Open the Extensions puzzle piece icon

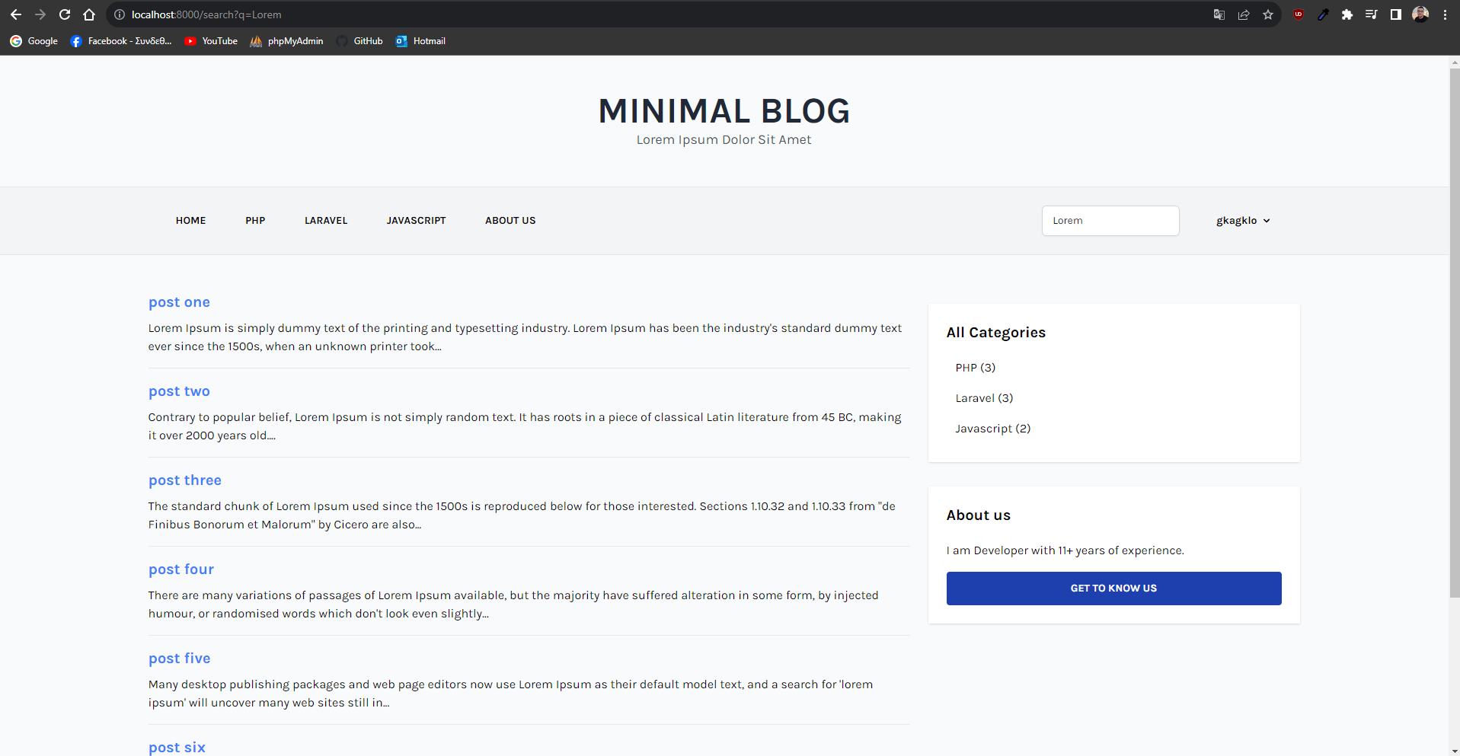coord(1347,14)
